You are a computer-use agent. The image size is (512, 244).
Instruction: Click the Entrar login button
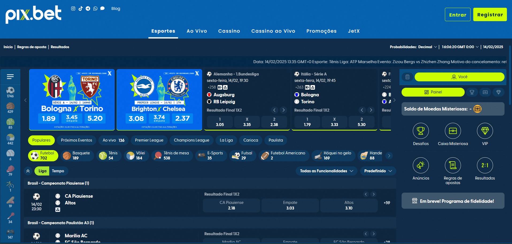(x=457, y=14)
